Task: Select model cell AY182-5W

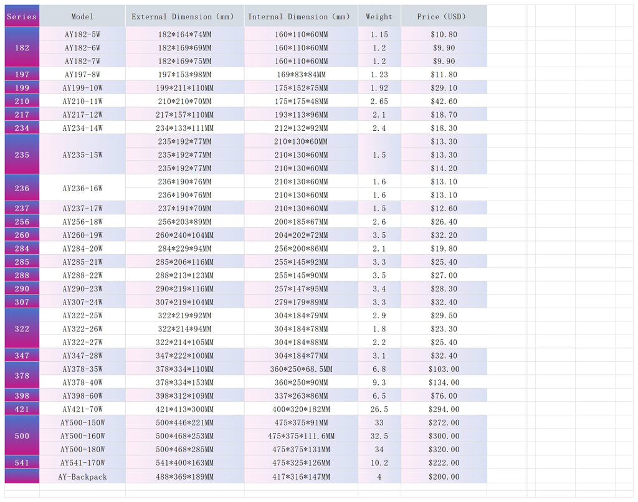Action: tap(82, 34)
